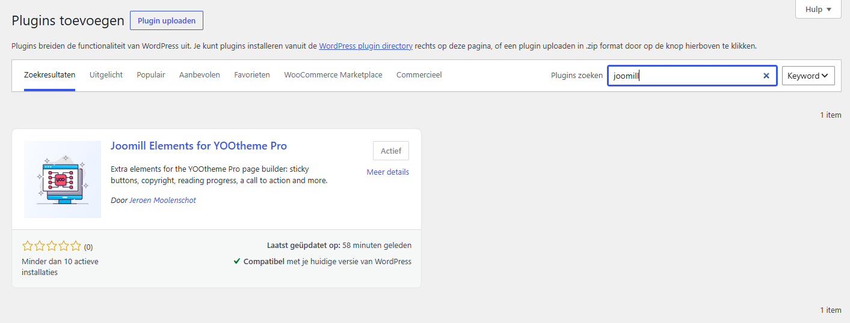850x323 pixels.
Task: Click the plugin description about sticky buttons
Action: tap(220, 175)
